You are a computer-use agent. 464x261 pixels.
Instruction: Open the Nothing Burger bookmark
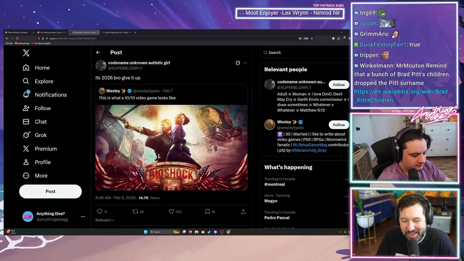coord(22,43)
